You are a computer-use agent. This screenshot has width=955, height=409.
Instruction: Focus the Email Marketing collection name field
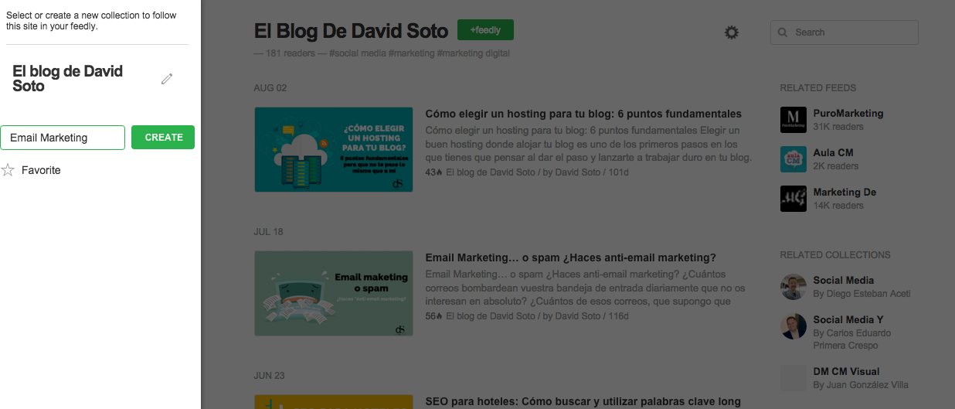pyautogui.click(x=63, y=138)
